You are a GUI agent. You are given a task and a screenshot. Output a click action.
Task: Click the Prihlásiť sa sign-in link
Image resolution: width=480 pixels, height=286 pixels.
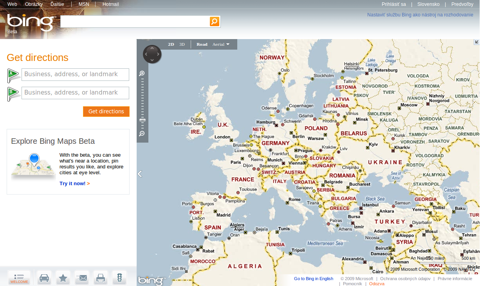394,4
